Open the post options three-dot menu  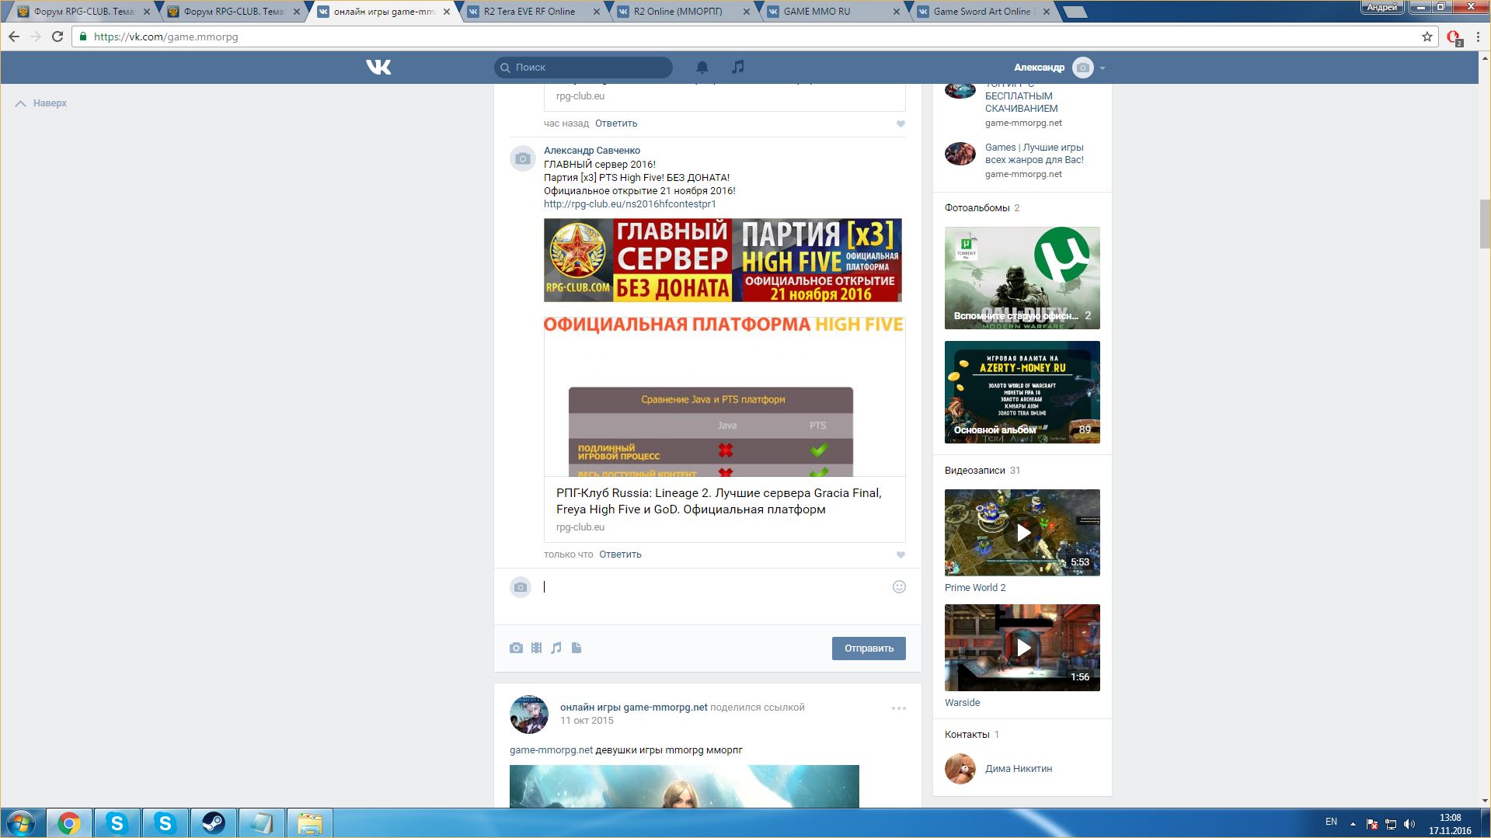click(x=899, y=708)
